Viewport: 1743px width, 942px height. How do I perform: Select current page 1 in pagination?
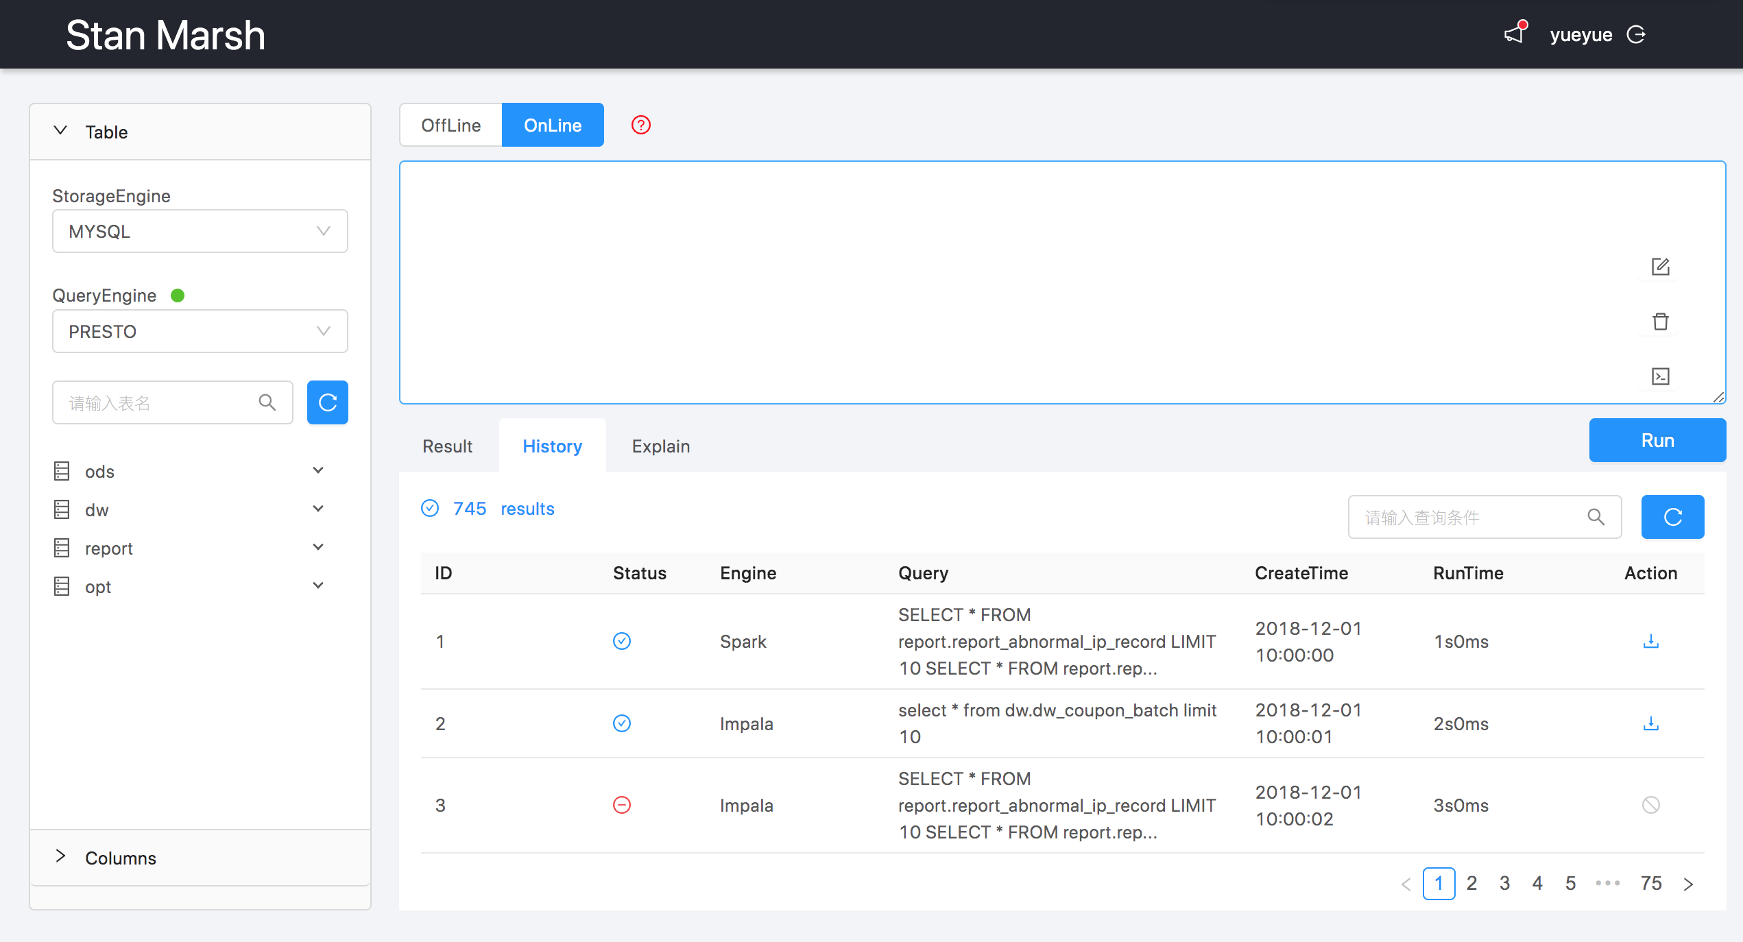click(1439, 883)
